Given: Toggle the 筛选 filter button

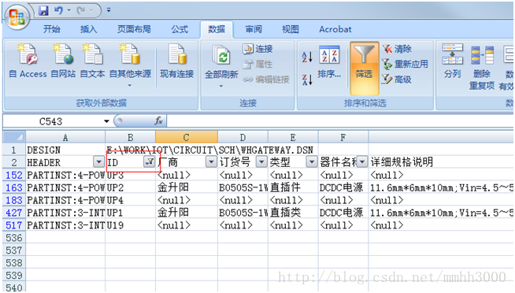Looking at the screenshot, I should click(364, 68).
